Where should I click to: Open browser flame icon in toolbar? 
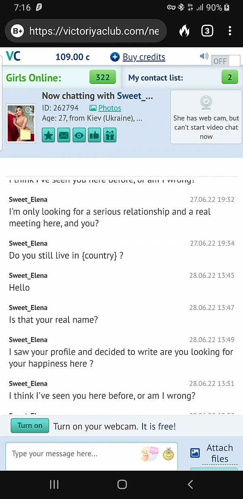(184, 31)
